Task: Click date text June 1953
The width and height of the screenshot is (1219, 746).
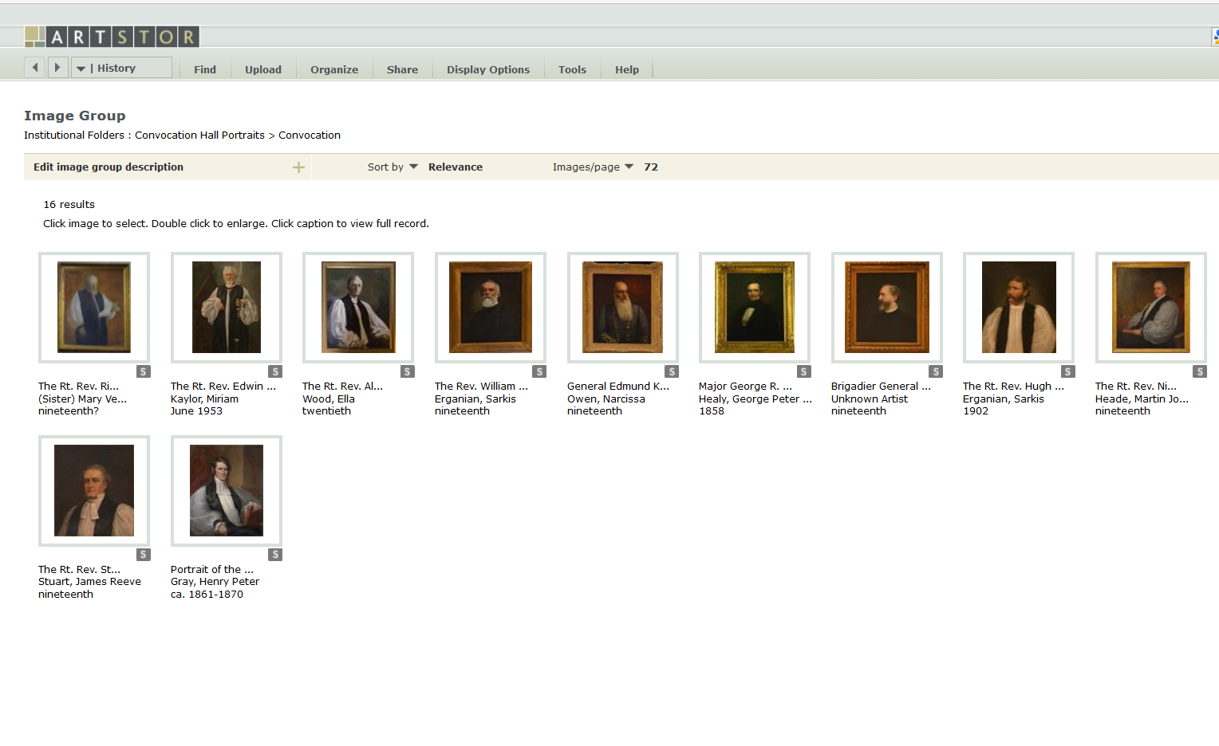Action: coord(196,410)
